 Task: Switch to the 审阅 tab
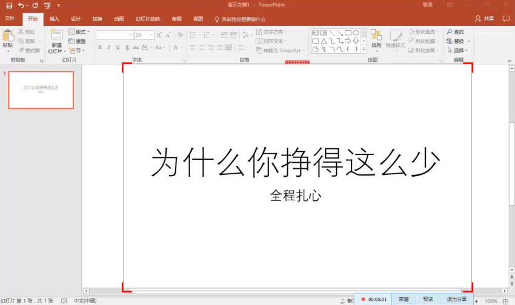(x=176, y=19)
